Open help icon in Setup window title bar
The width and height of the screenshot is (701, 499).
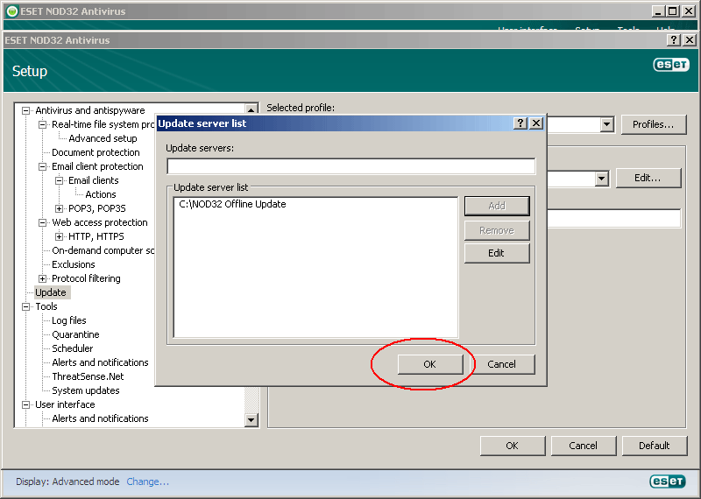[673, 40]
